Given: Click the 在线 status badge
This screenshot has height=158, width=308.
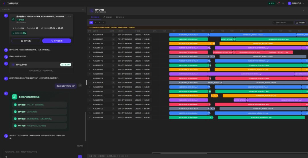Looking at the screenshot, I should (272, 3).
